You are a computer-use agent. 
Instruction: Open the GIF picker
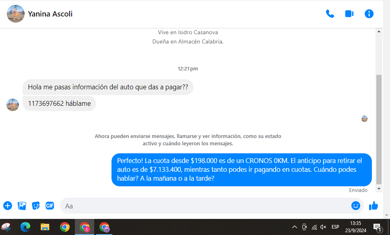(50, 206)
